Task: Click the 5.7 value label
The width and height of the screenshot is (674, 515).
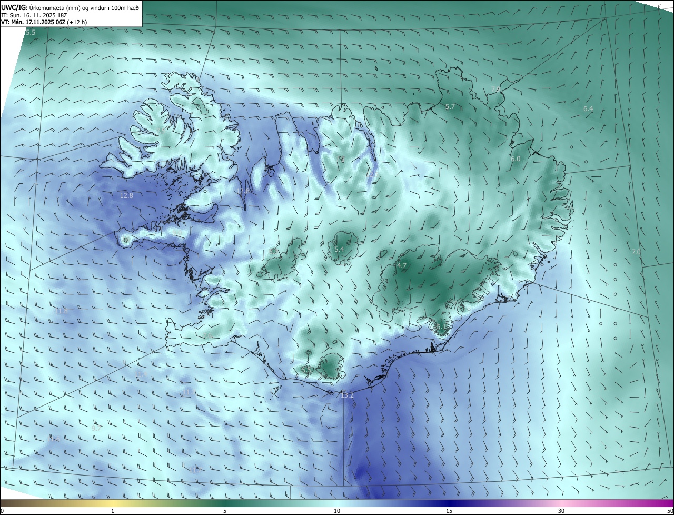Action: coord(450,106)
